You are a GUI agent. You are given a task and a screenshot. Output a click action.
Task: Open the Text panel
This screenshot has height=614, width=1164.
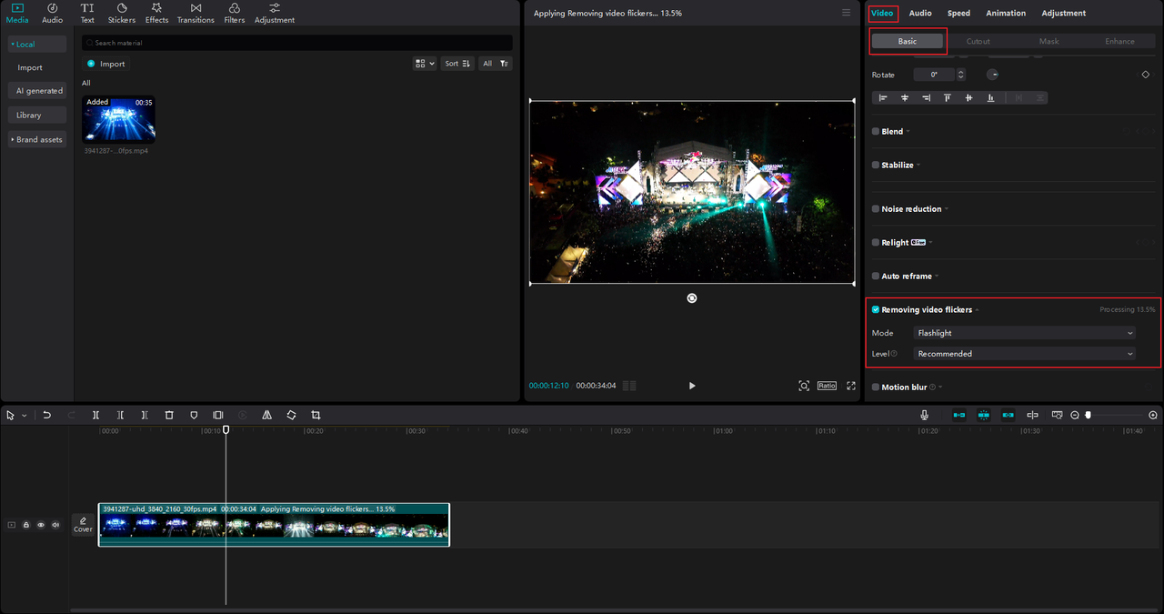(87, 13)
